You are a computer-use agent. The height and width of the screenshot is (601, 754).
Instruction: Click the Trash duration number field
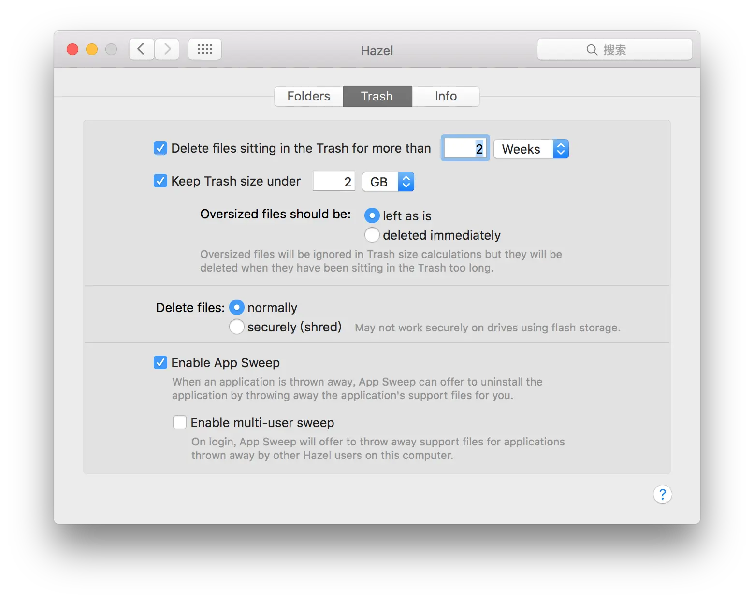point(465,148)
